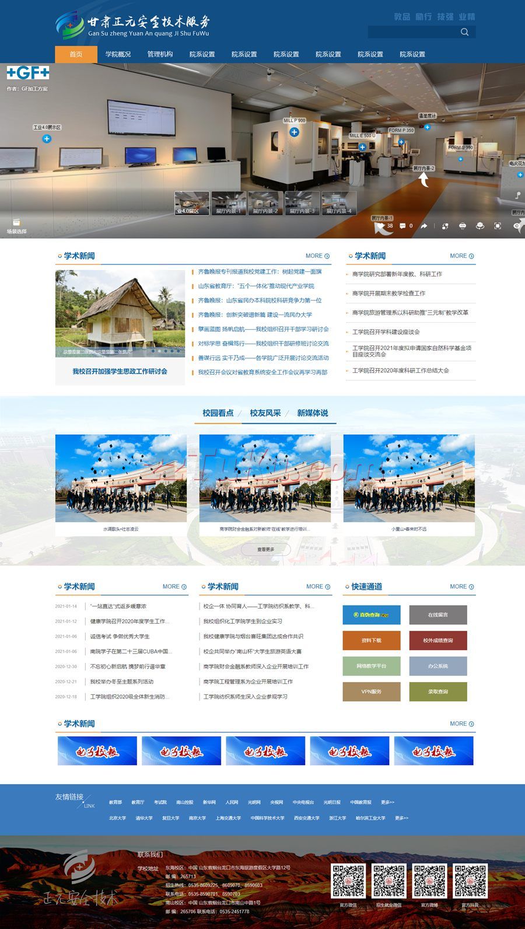Open the 资料下载 quick link button
The width and height of the screenshot is (525, 929).
tap(372, 640)
